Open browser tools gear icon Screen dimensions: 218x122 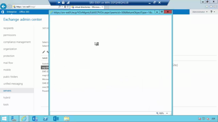(x=215, y=7)
